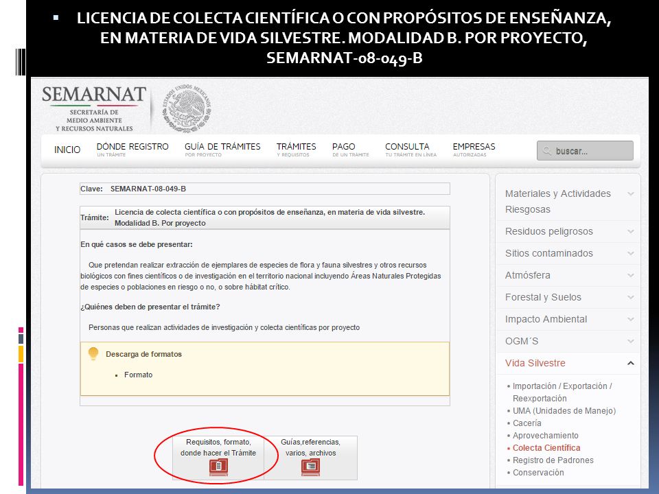
Task: Expand Atmósfera section chevron
Action: [x=630, y=275]
